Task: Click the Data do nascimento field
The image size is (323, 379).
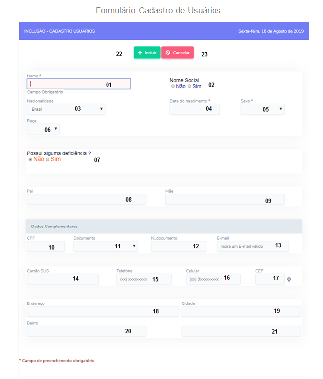Action: click(x=195, y=109)
